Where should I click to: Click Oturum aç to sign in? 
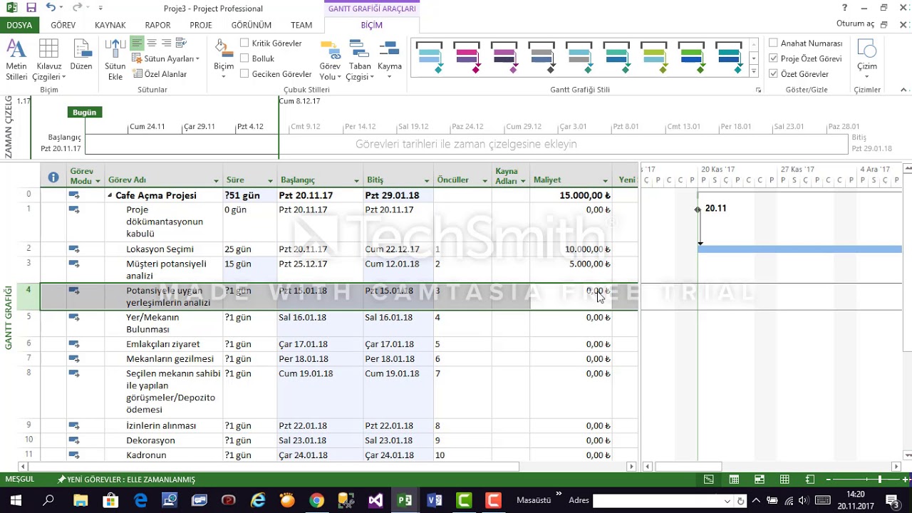(855, 24)
